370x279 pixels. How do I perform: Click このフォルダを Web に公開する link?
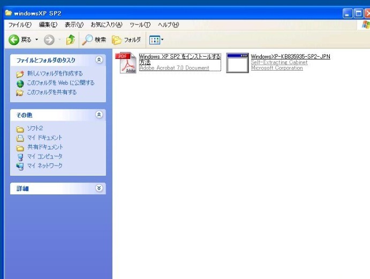click(x=61, y=83)
